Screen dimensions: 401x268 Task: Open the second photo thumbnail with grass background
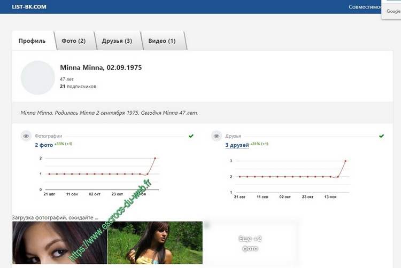click(155, 243)
